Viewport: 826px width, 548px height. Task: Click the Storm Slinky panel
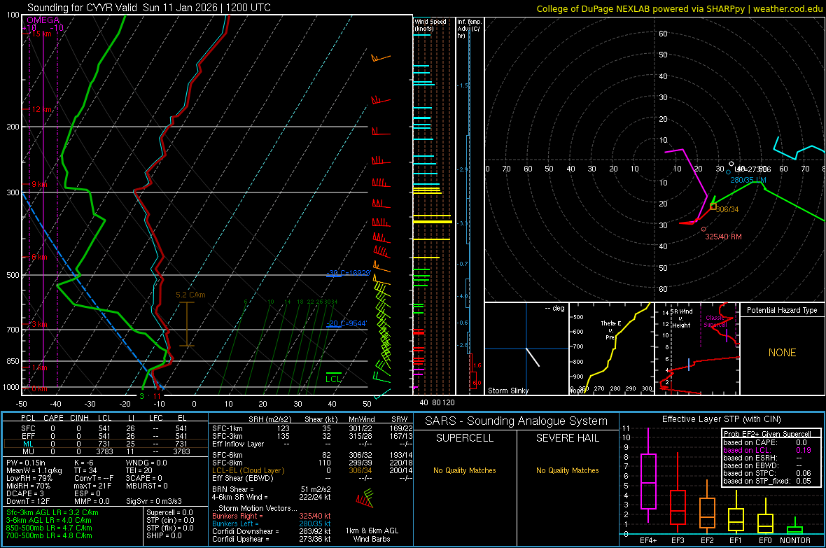pos(526,349)
